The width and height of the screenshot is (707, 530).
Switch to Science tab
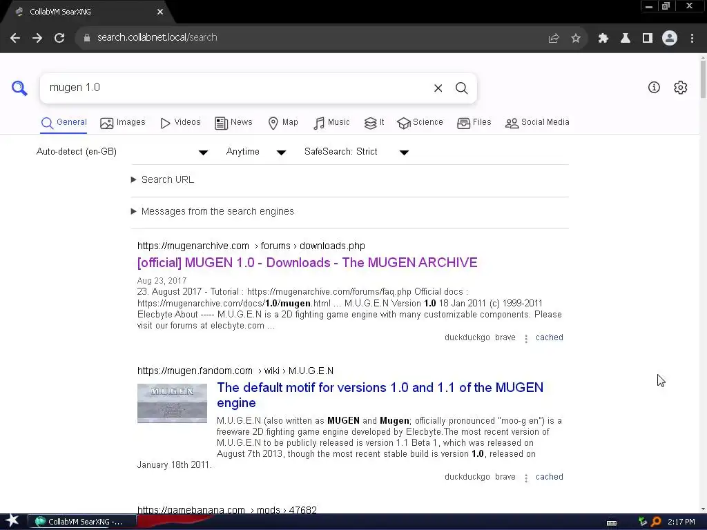pos(420,123)
